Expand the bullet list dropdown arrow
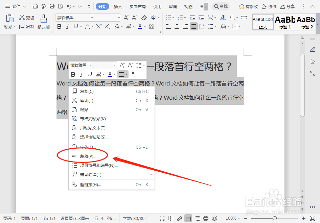Viewport: 320px width, 223px height. click(x=174, y=18)
